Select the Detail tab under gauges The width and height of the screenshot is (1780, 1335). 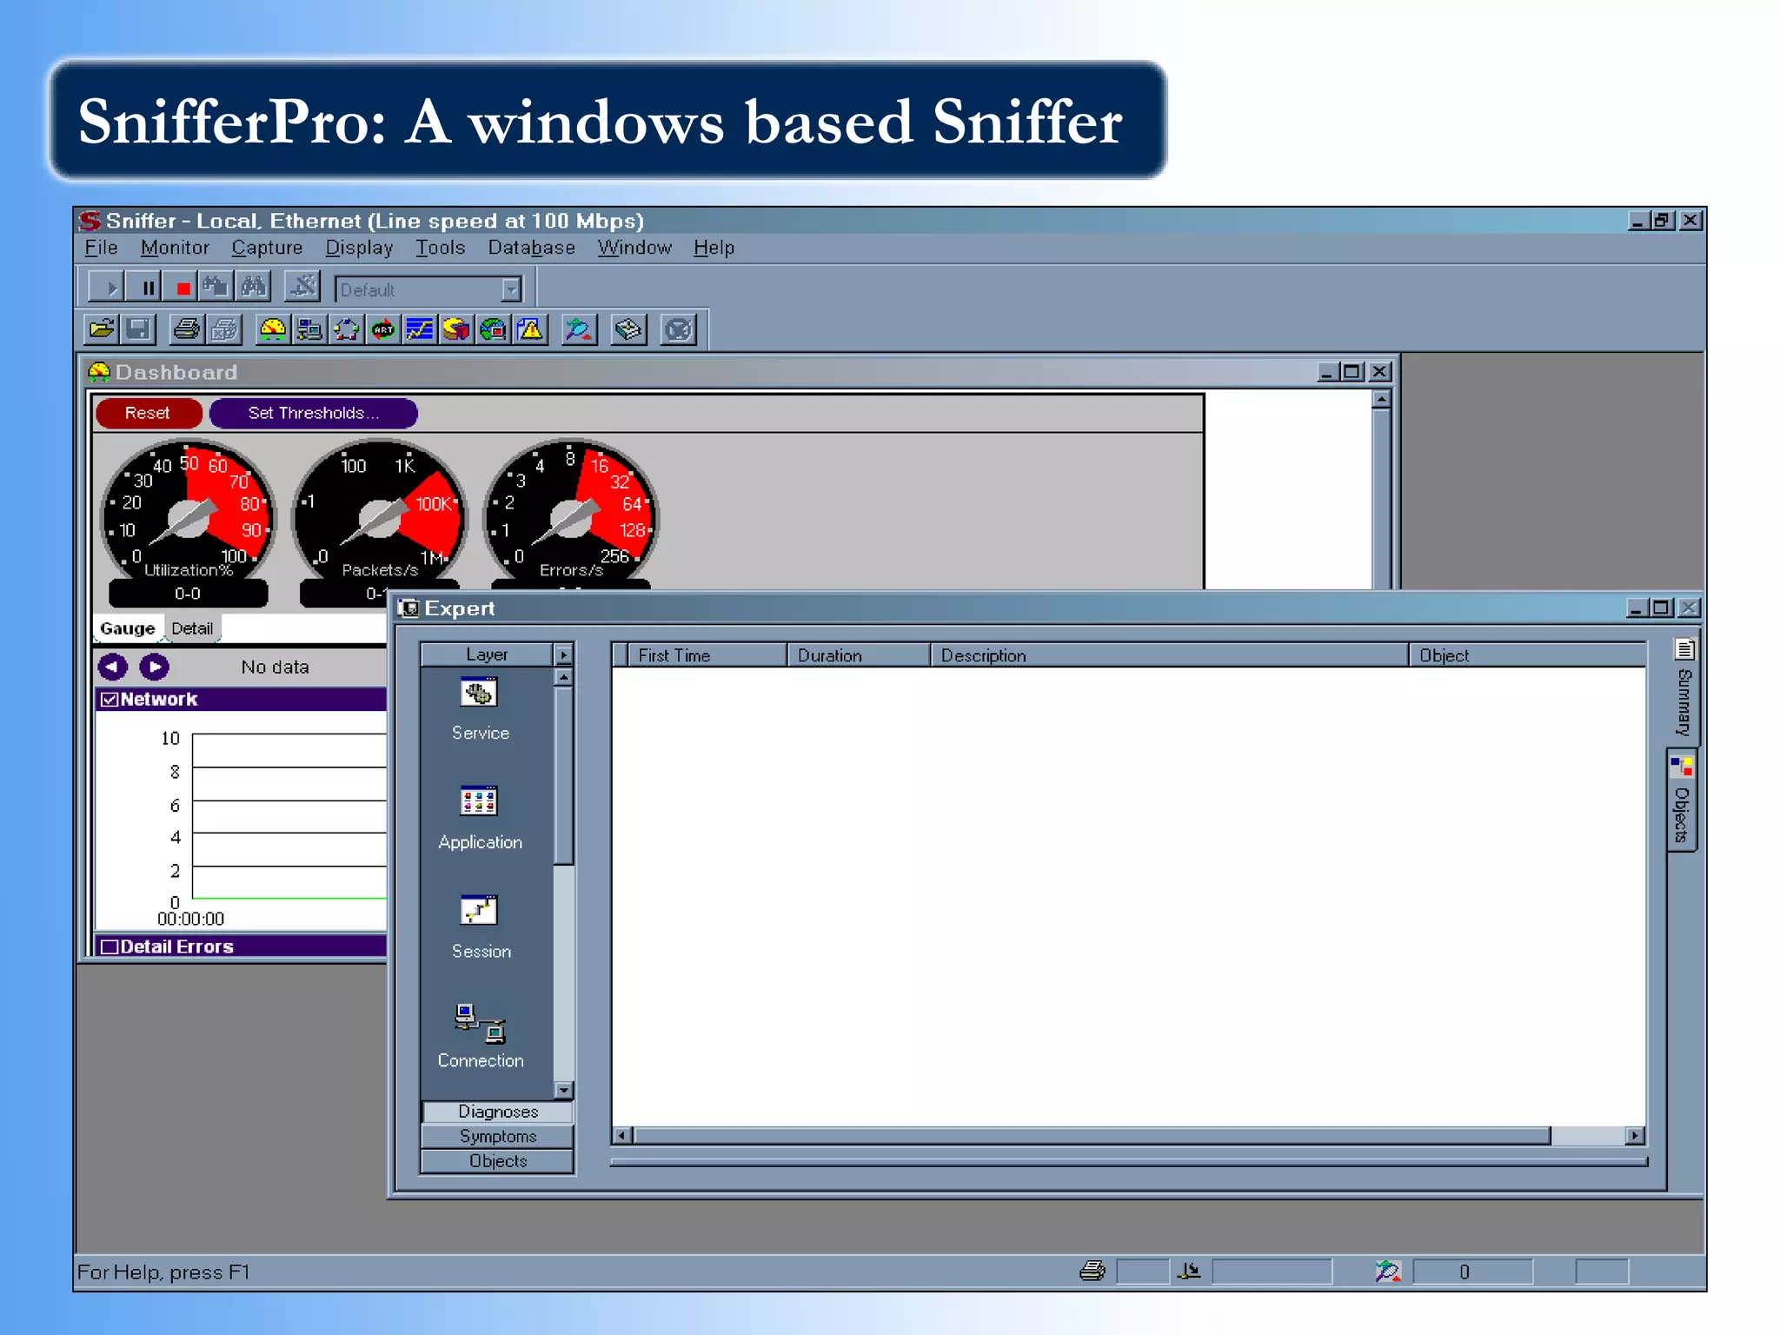click(191, 628)
